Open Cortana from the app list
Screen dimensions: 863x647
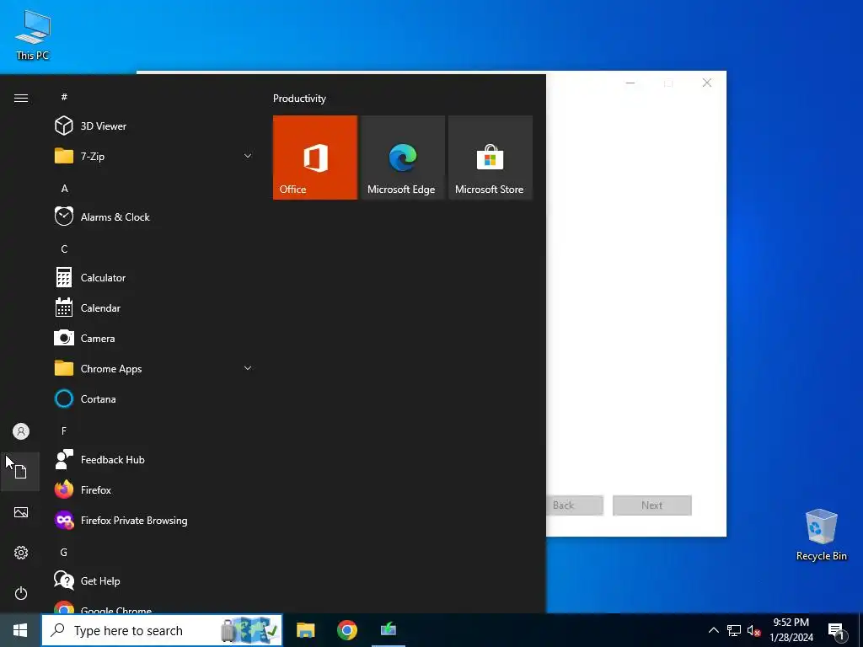click(x=154, y=398)
